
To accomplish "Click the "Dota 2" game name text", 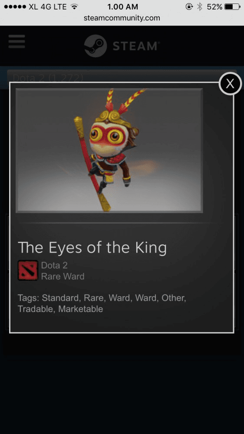I will click(54, 266).
